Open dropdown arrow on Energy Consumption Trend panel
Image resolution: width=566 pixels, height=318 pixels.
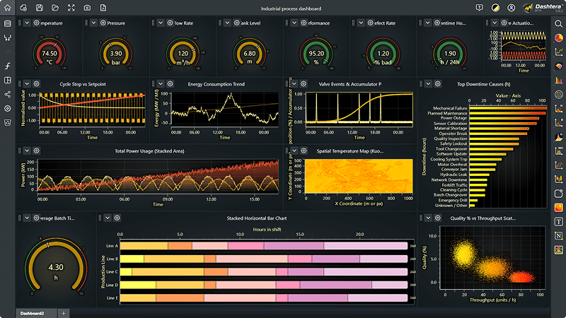tap(161, 83)
